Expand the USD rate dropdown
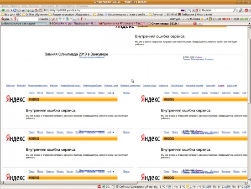 pos(232,19)
